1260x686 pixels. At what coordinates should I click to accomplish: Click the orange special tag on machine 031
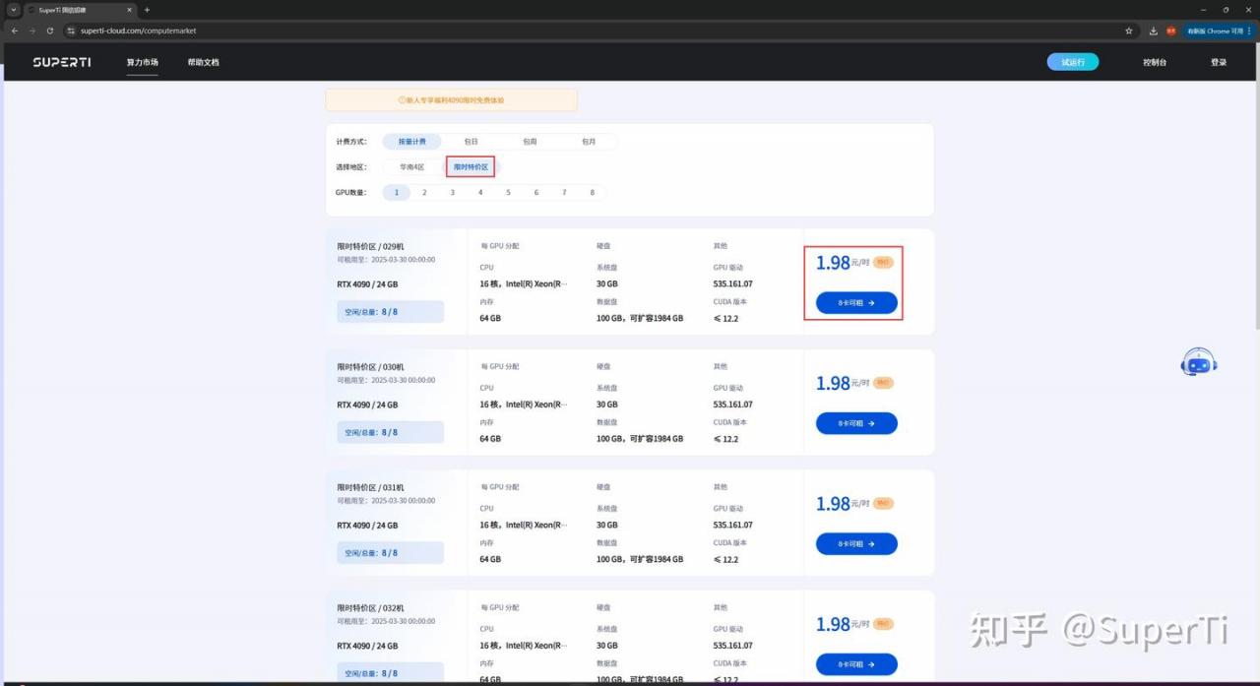(x=883, y=503)
